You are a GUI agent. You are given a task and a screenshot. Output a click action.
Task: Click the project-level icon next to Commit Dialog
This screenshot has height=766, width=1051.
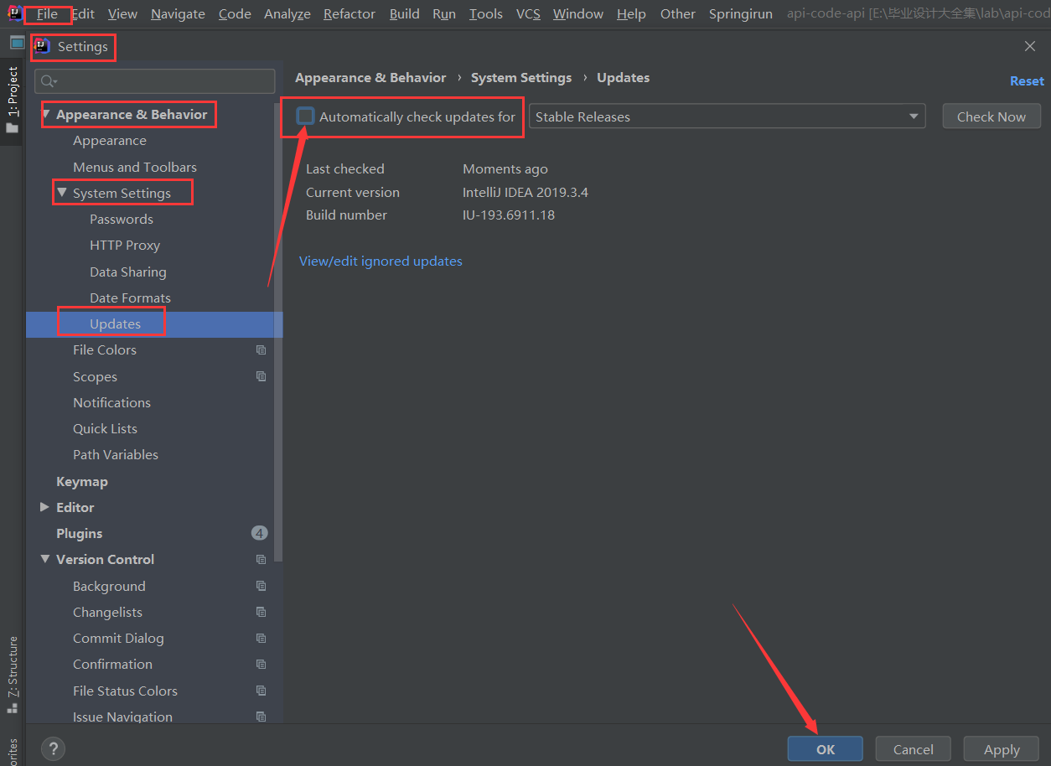point(261,638)
